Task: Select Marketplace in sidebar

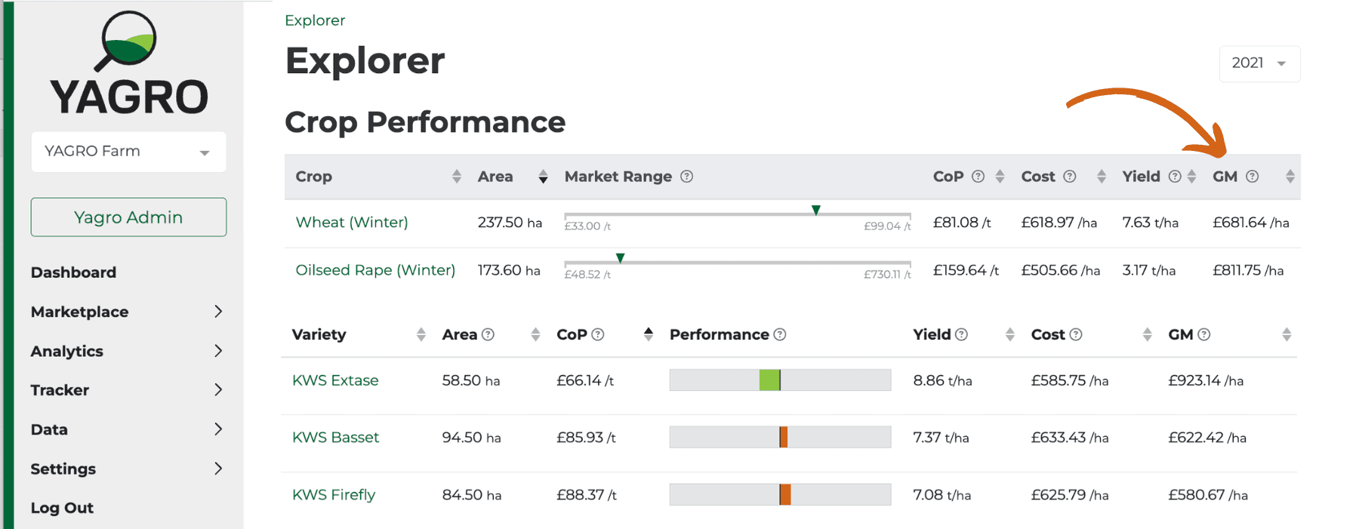Action: (x=79, y=312)
